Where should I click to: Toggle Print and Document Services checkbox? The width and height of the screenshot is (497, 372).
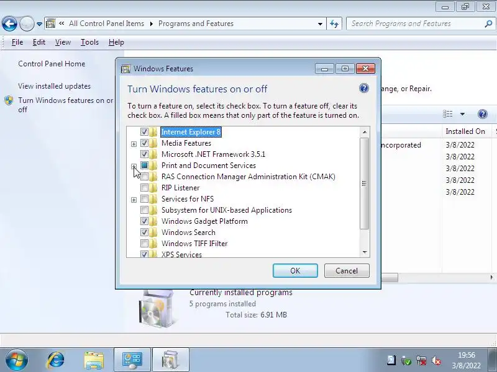144,165
